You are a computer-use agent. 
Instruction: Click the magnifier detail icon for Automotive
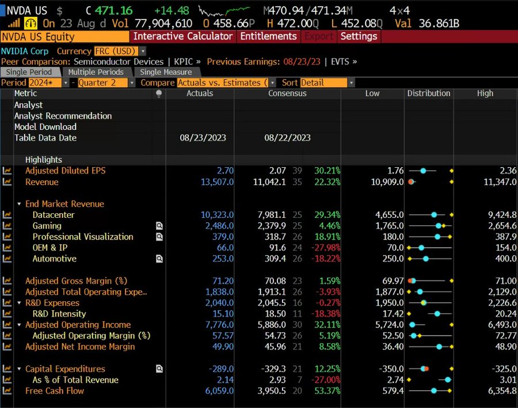[x=159, y=259]
